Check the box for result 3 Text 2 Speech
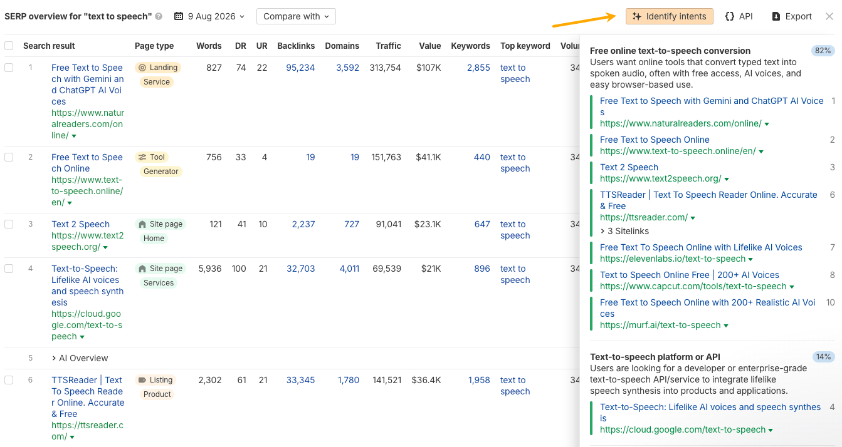Screen dimensions: 842x447 coord(9,224)
